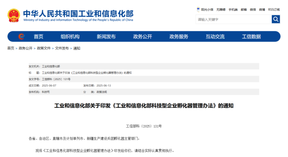This screenshot has width=288, height=157.
Task: Open the 首页 navigation tab
Action: 39,36
